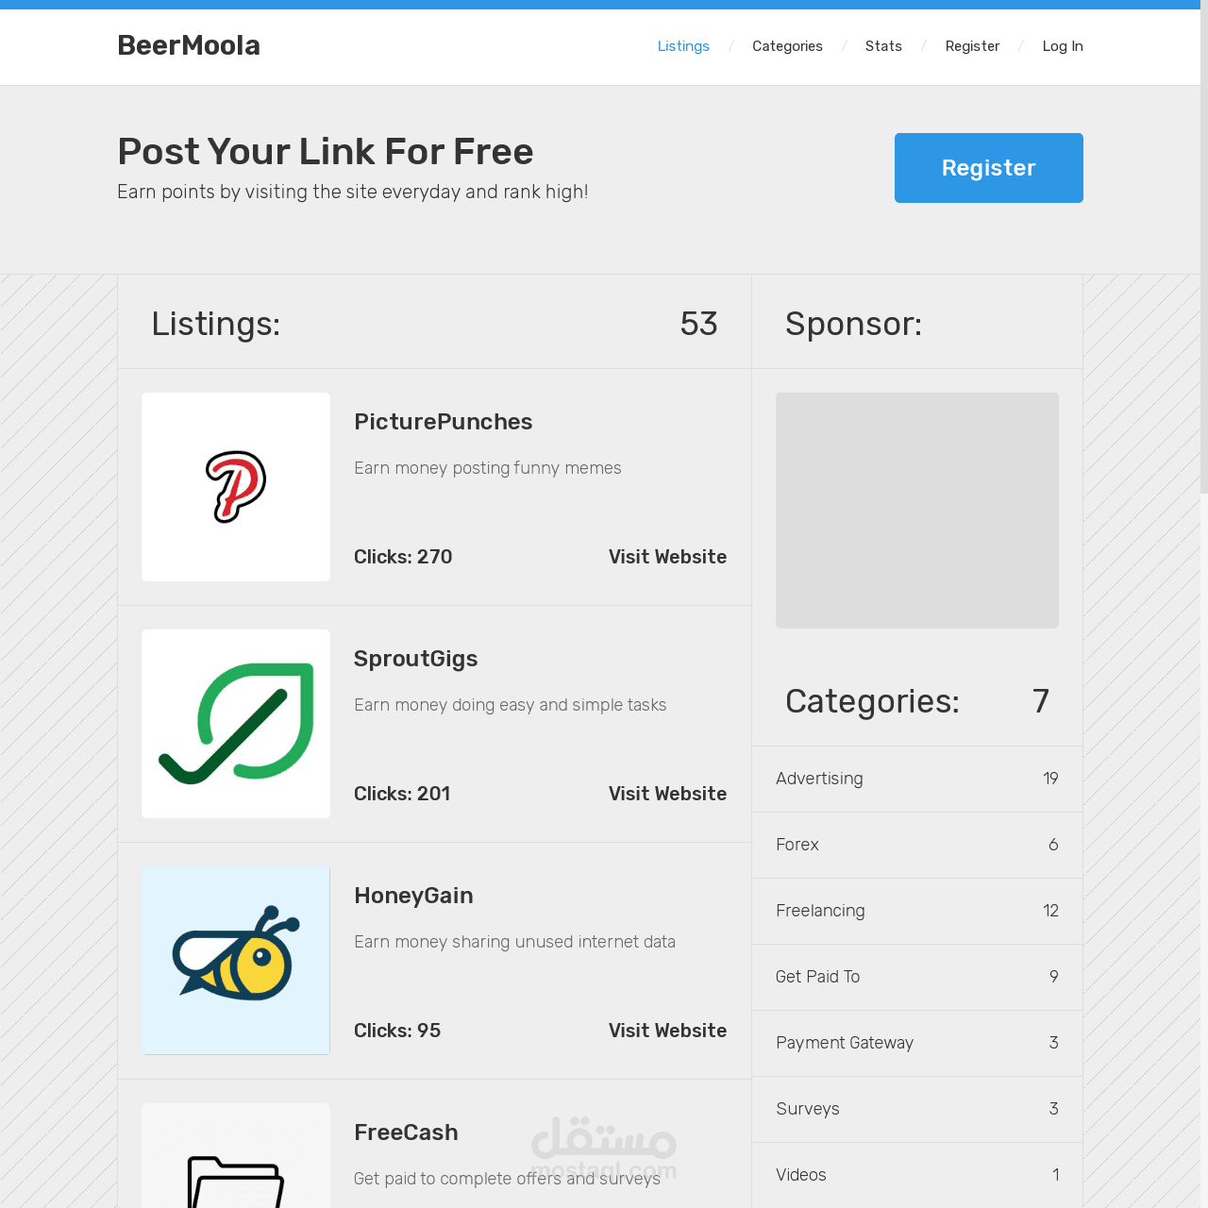Click the page vertical scrollbar
Screen dimensions: 1208x1208
[1203, 245]
